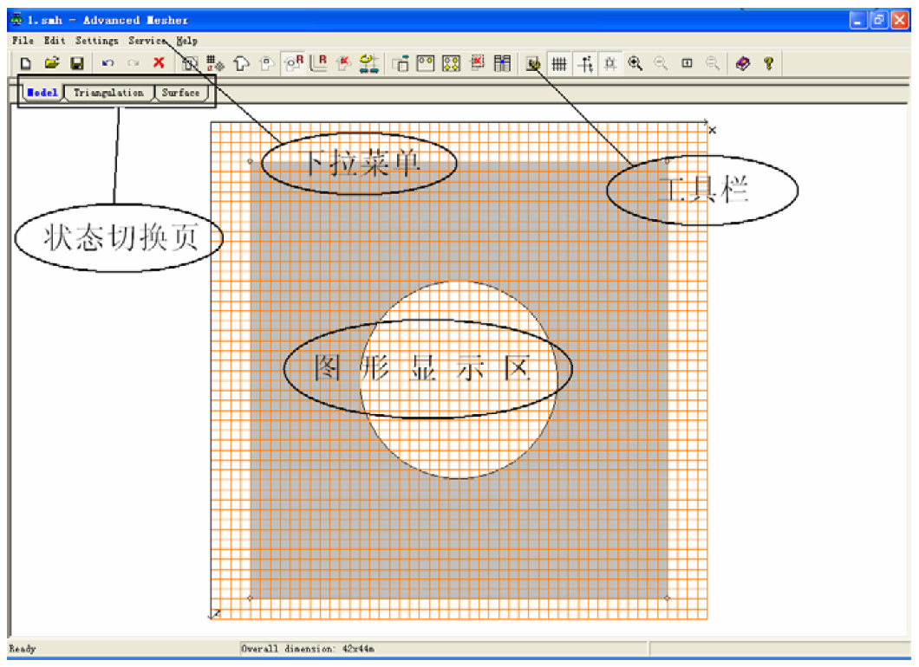Viewport: 919px width, 667px height.
Task: Click the Ready status text
Action: 23,649
